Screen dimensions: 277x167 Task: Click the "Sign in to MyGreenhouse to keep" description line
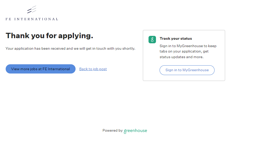click(x=188, y=46)
